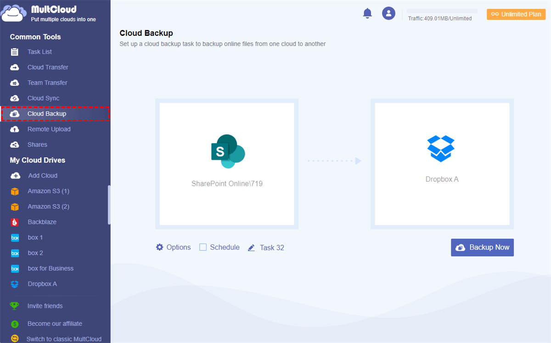Open the user account avatar
This screenshot has height=343, width=551.
pyautogui.click(x=389, y=13)
